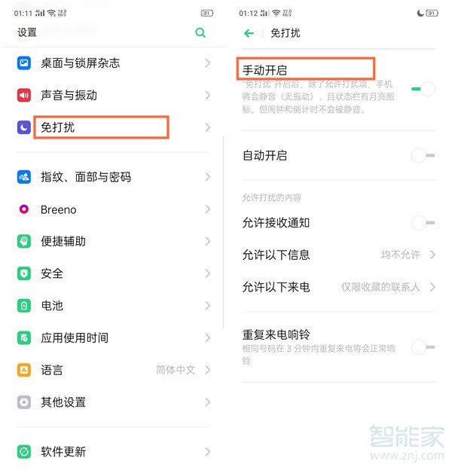Select 便捷辅助 label
The height and width of the screenshot is (470, 452).
[63, 241]
